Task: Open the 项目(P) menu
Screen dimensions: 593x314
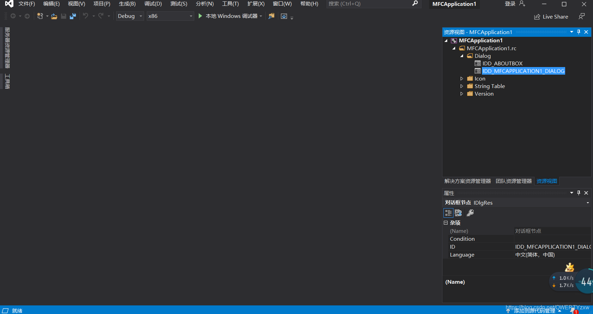Action: point(102,4)
